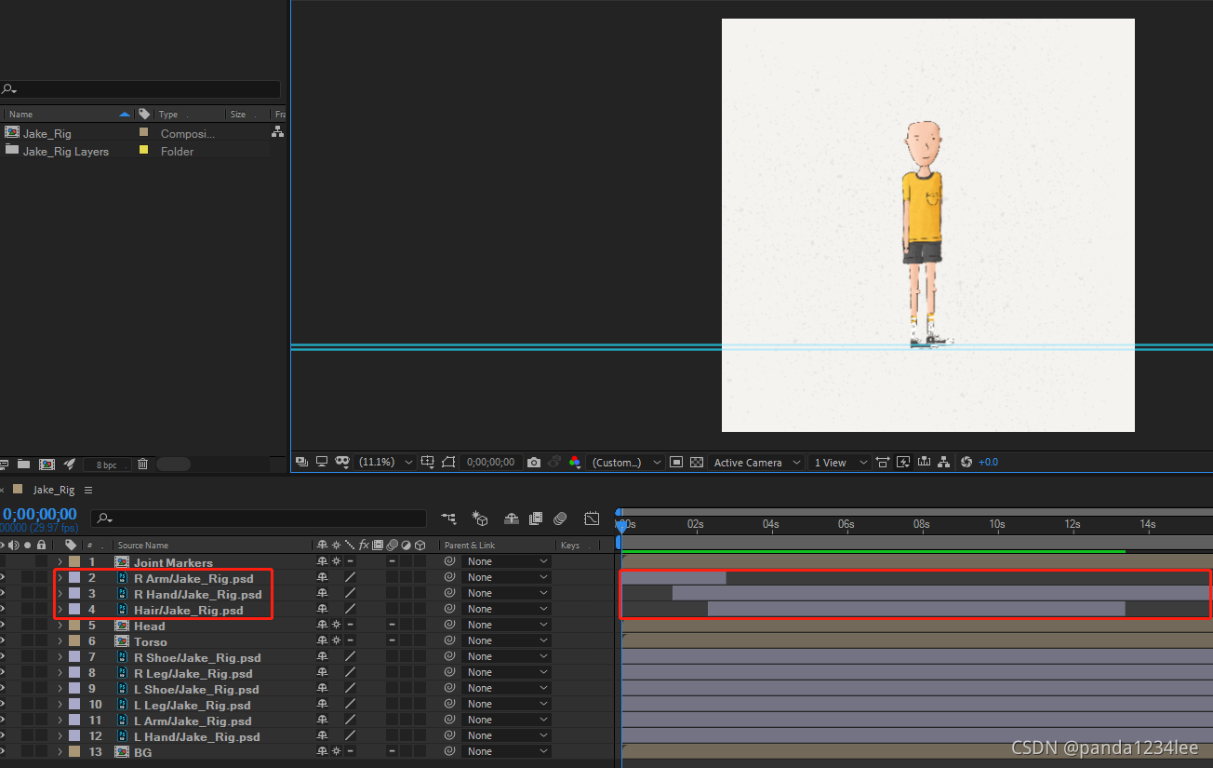Click the 8 bpc color depth button
Screen dimensions: 1213x768
(107, 464)
